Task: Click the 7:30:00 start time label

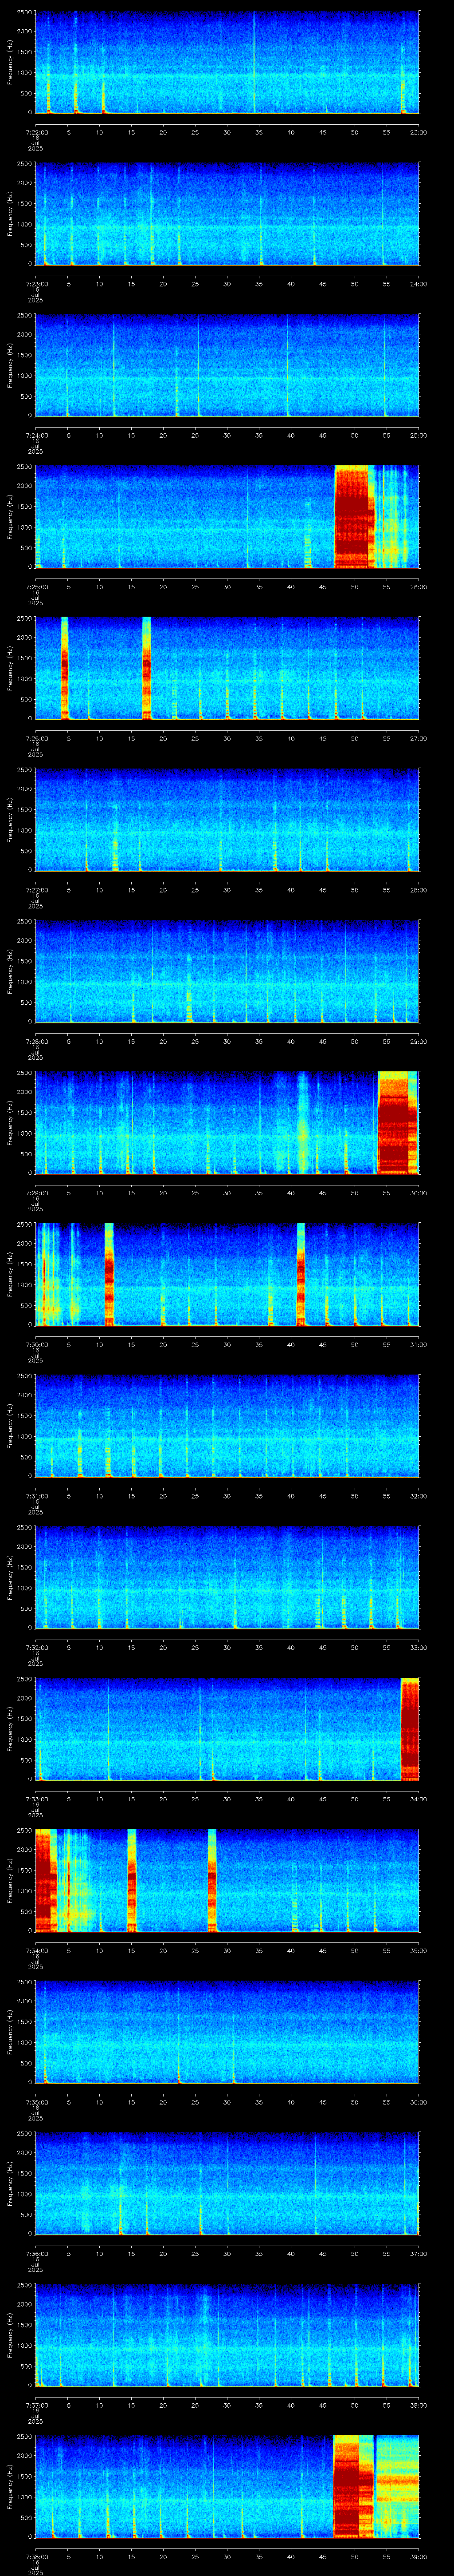Action: (x=36, y=1345)
